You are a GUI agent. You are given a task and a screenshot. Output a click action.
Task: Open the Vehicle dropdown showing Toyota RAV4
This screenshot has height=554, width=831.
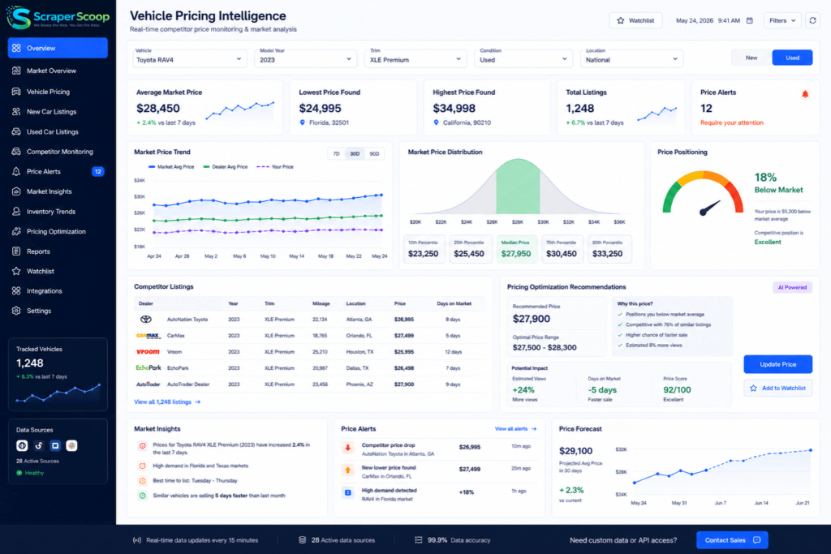[x=189, y=58]
